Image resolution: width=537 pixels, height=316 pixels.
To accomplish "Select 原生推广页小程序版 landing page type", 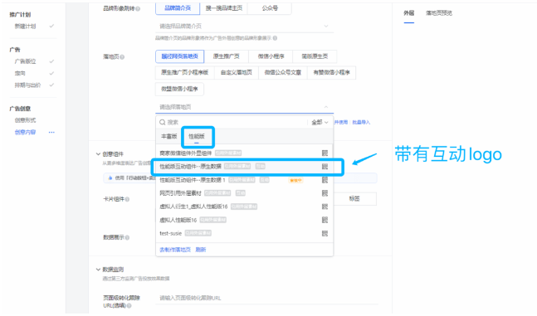I will tap(185, 73).
